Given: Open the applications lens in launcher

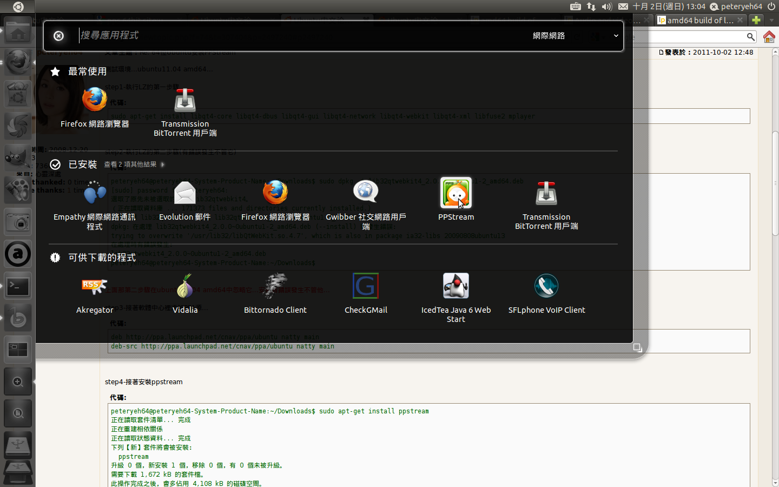Looking at the screenshot, I should (18, 382).
